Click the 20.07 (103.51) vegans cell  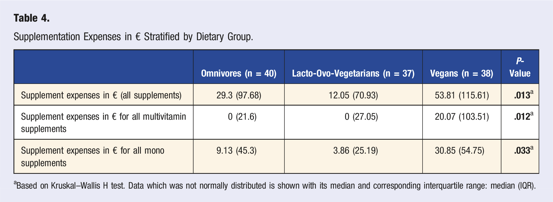(462, 117)
